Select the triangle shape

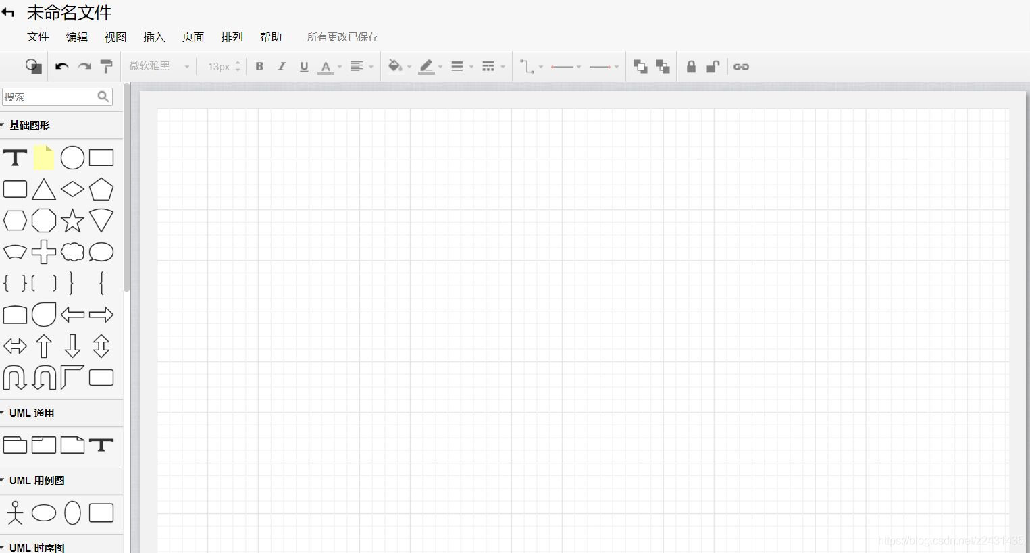(44, 189)
